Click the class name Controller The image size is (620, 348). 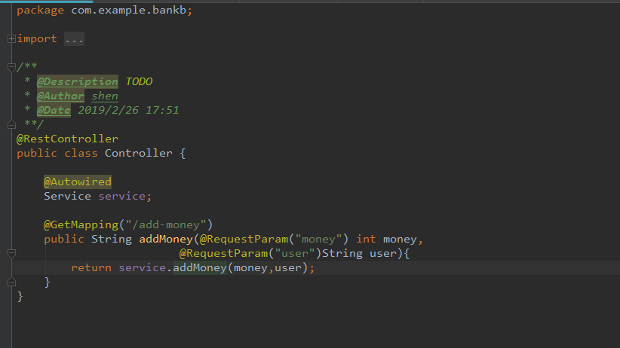[x=138, y=153]
